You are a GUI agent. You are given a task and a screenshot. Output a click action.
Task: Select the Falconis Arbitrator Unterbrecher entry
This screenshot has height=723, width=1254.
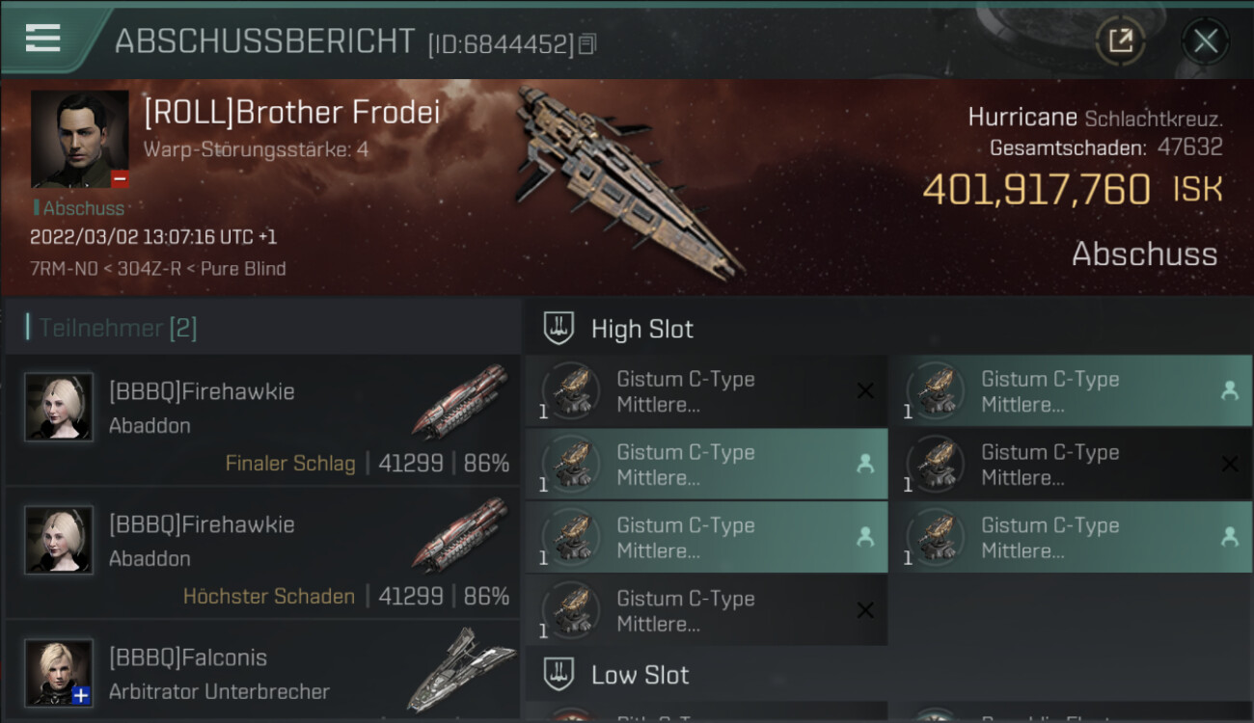[262, 670]
